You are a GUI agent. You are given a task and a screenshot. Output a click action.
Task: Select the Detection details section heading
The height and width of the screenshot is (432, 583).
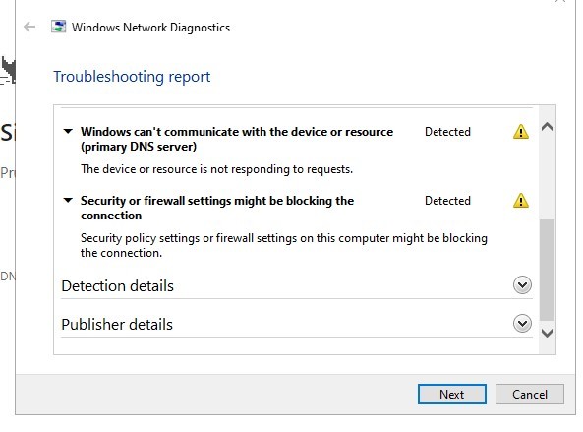(118, 285)
